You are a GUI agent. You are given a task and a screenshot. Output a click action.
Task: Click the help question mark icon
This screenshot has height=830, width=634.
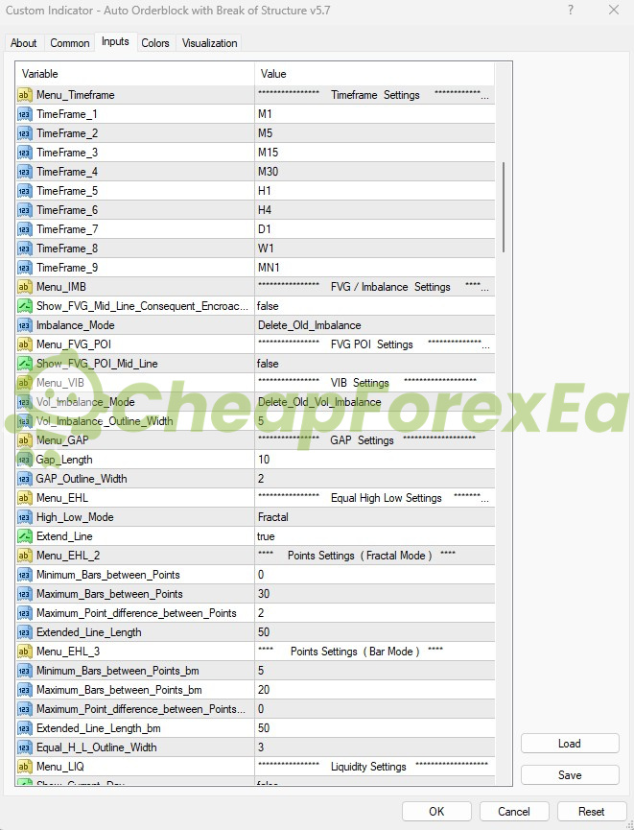tap(571, 10)
